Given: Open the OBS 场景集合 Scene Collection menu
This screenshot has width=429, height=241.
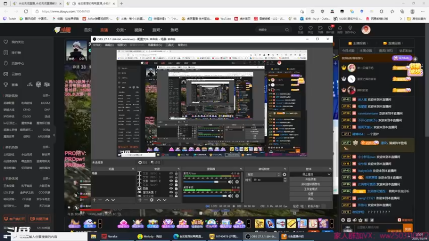Looking at the screenshot, I should tap(155, 45).
